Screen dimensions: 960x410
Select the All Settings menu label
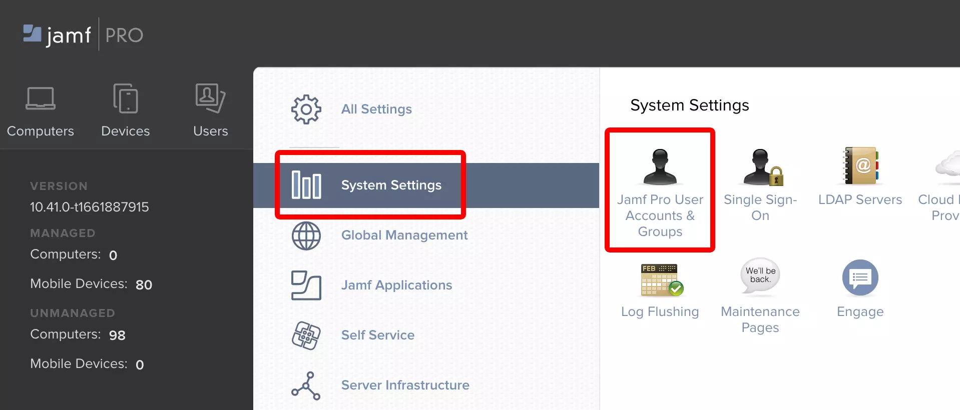coord(376,109)
